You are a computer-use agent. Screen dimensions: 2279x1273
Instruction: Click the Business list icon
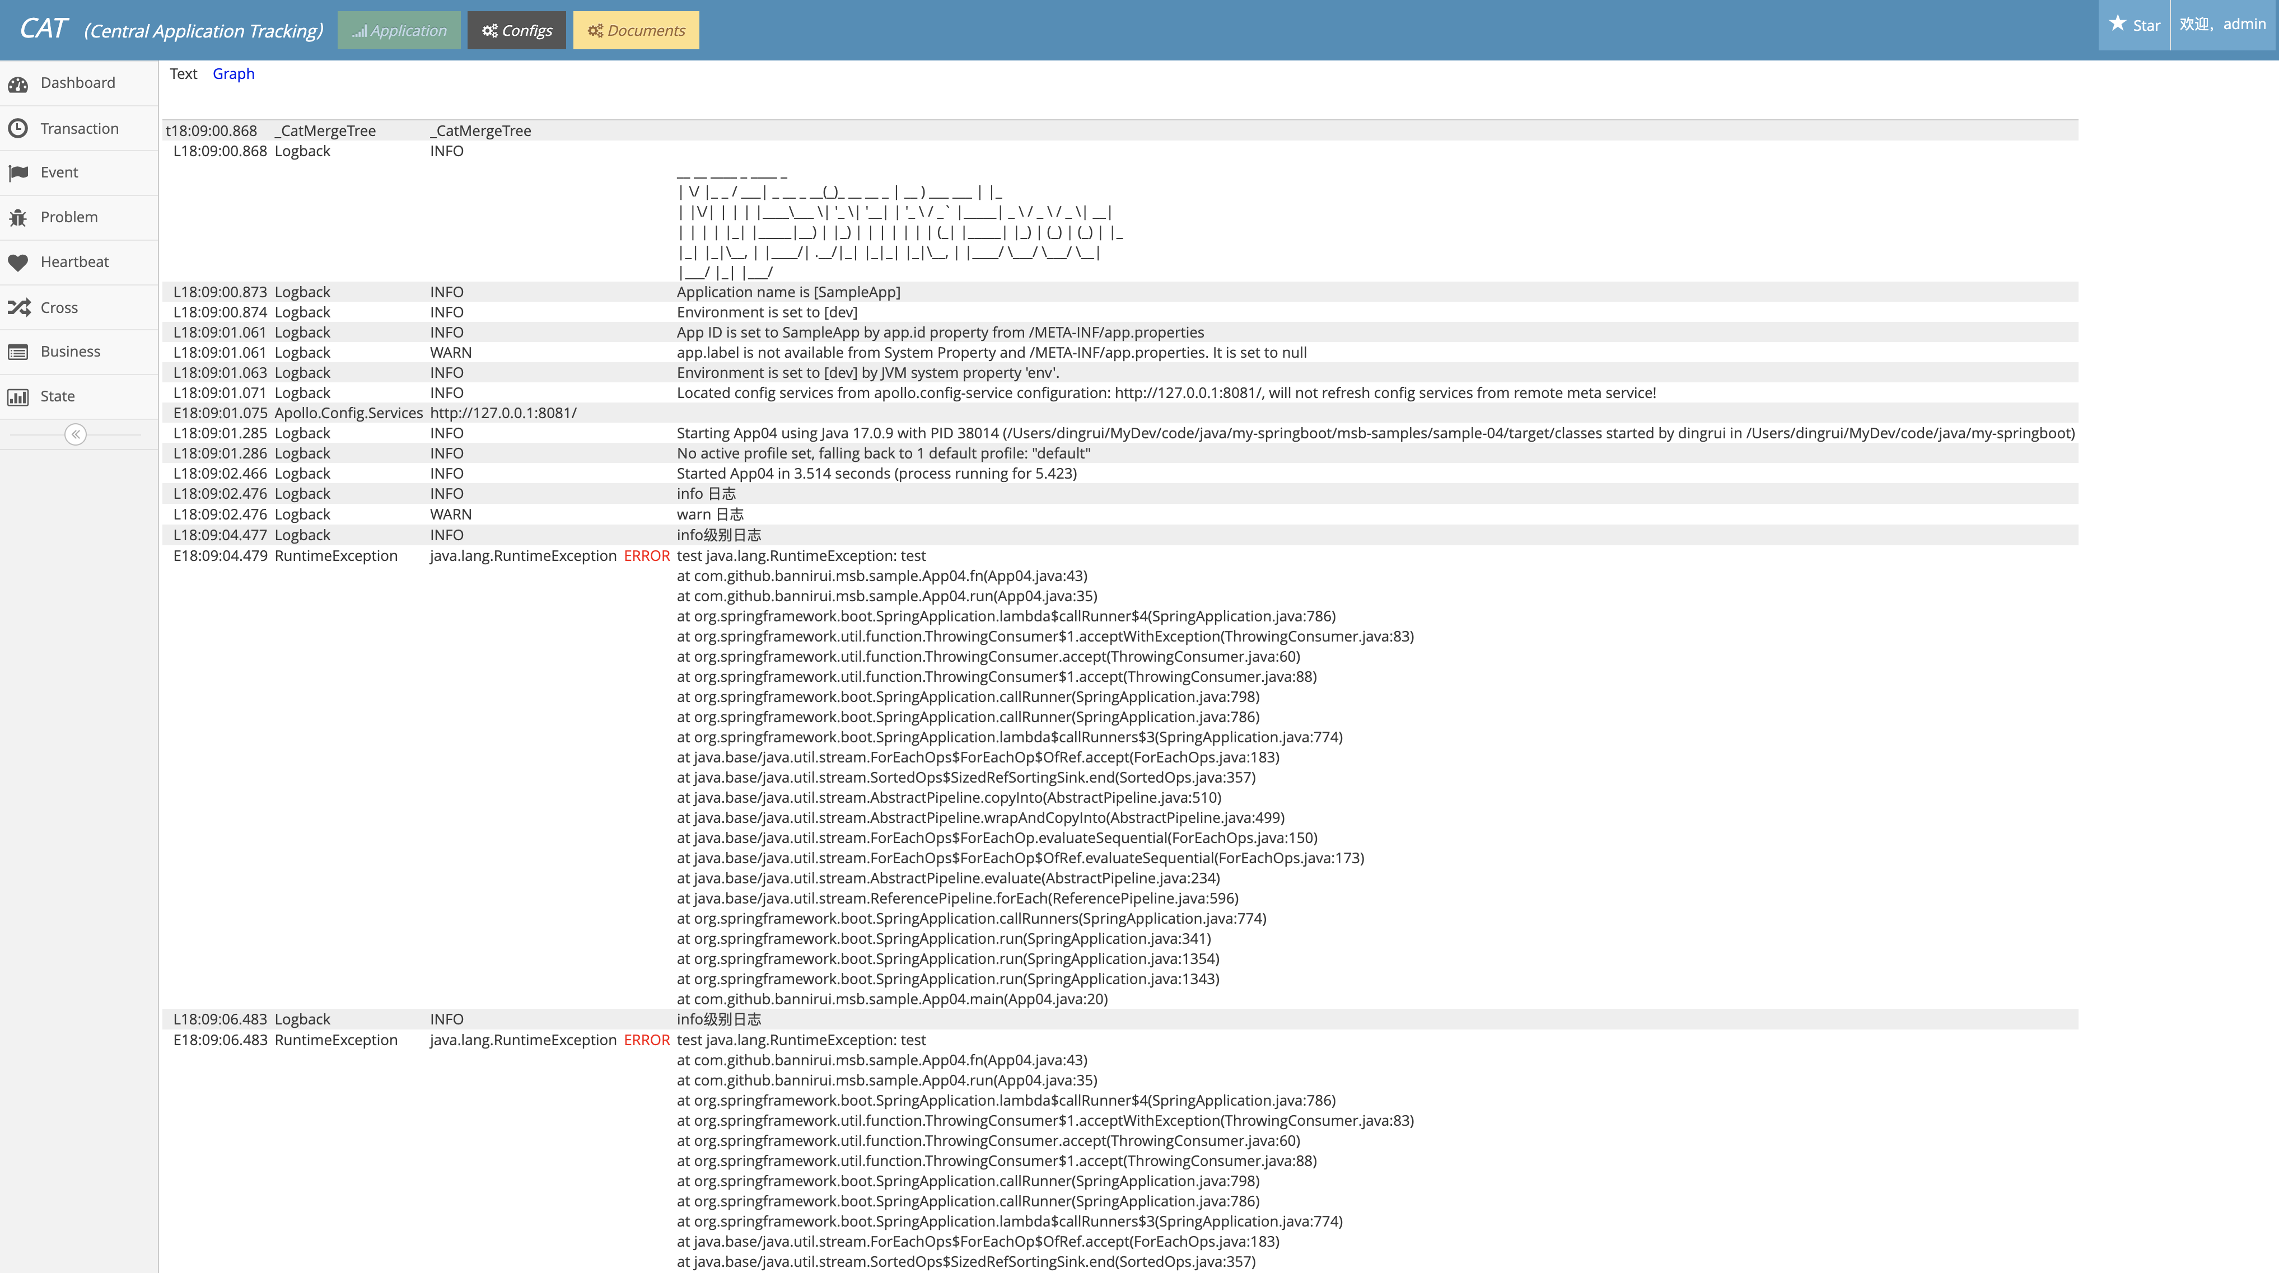click(18, 352)
